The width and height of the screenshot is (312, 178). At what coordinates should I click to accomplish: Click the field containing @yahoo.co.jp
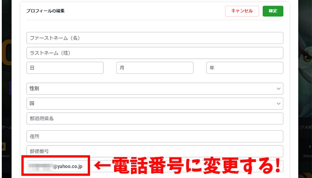click(x=58, y=166)
